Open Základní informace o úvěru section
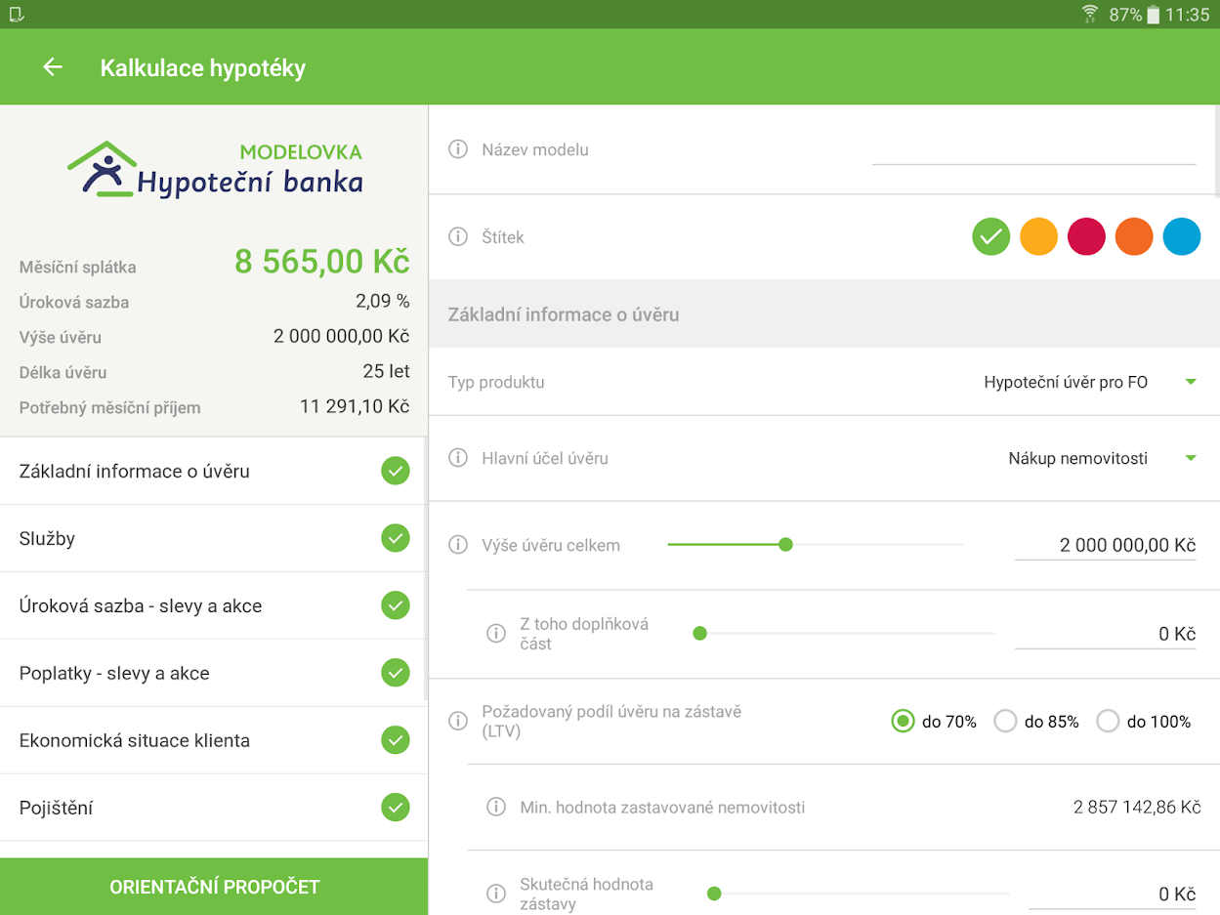Viewport: 1220px width, 915px height. pos(214,471)
